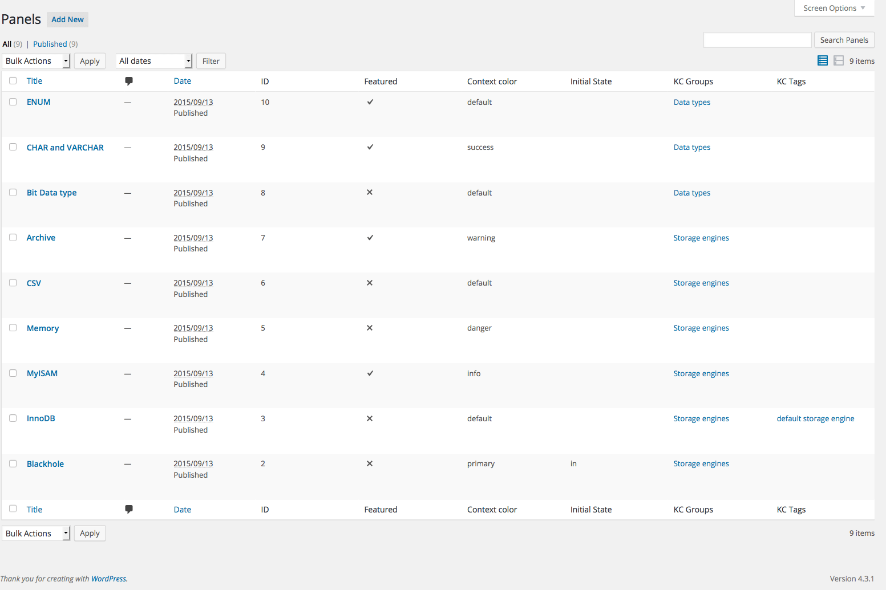The height and width of the screenshot is (590, 886).
Task: Click the comments bubble icon in the bottom header
Action: tap(128, 509)
